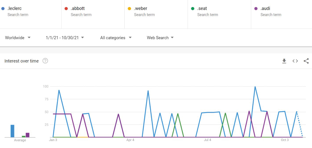The height and width of the screenshot is (148, 312).
Task: Share the interest over time chart
Action: pos(306,61)
